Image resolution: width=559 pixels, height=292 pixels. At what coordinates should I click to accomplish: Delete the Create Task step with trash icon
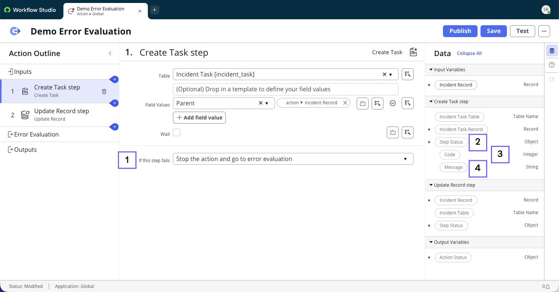click(x=104, y=91)
